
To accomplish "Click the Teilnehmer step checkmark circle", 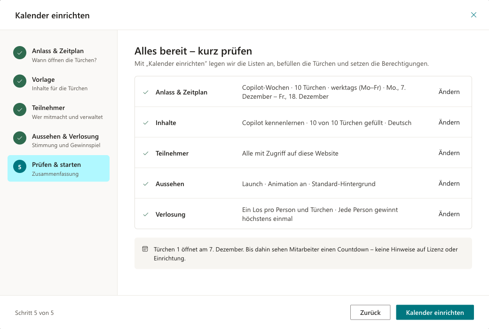I will click(20, 110).
